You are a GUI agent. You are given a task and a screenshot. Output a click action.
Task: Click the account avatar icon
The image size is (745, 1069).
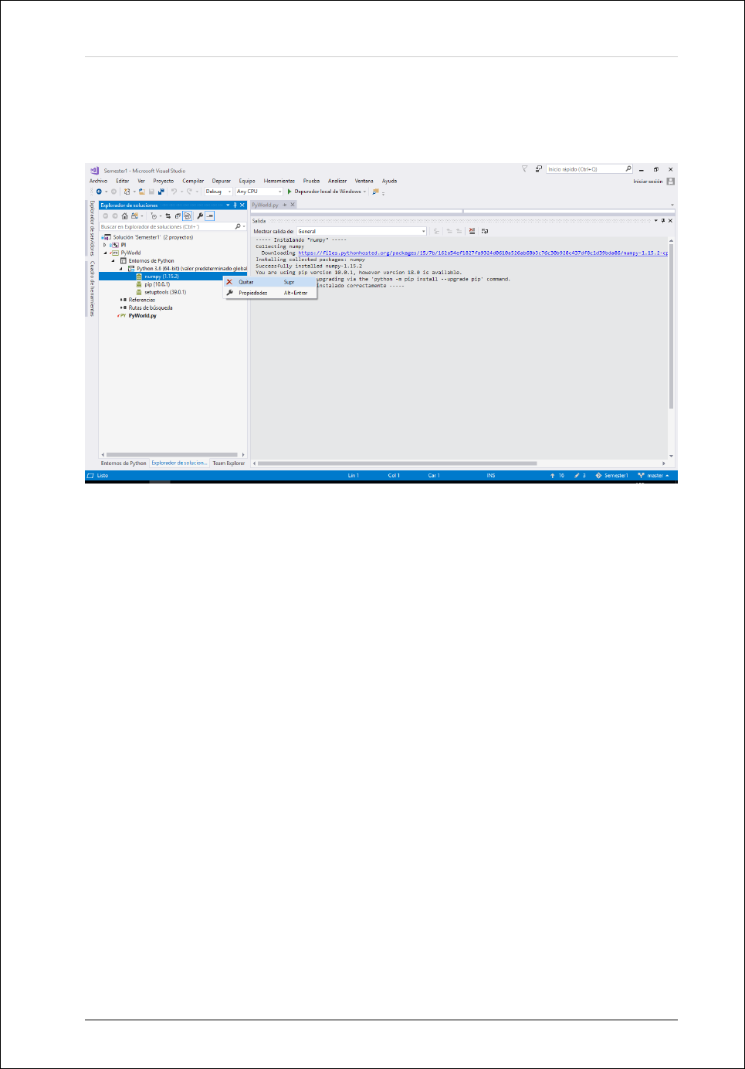670,182
